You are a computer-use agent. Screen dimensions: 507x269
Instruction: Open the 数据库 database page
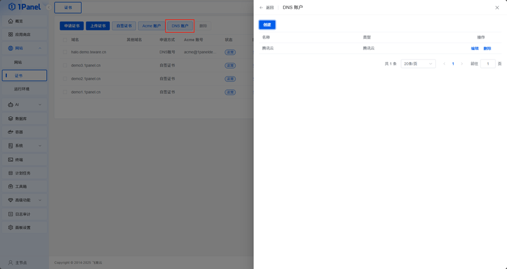coord(25,119)
